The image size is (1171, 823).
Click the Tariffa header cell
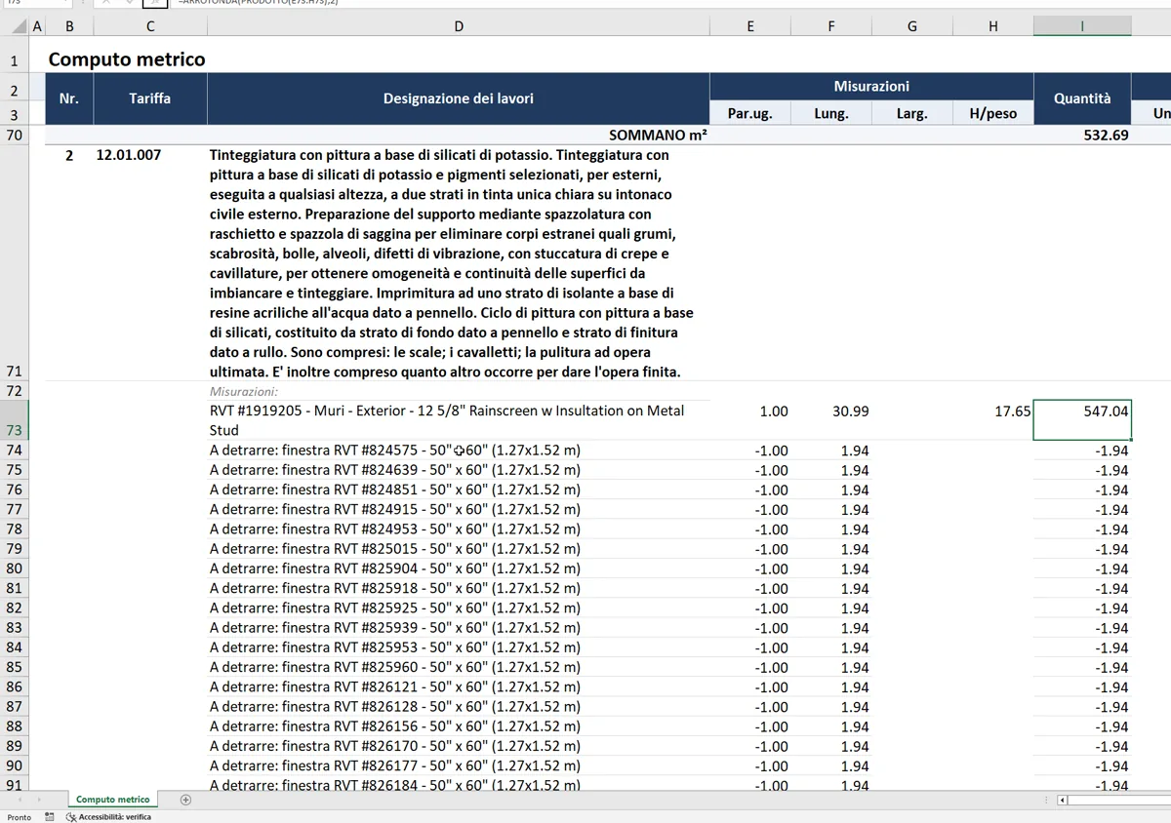coord(150,98)
